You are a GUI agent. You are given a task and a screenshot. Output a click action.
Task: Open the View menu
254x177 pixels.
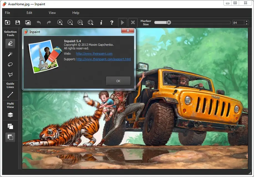tap(52, 13)
